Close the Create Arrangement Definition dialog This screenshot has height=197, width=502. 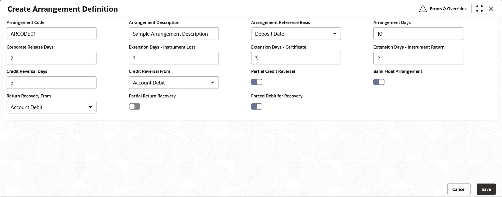point(491,9)
